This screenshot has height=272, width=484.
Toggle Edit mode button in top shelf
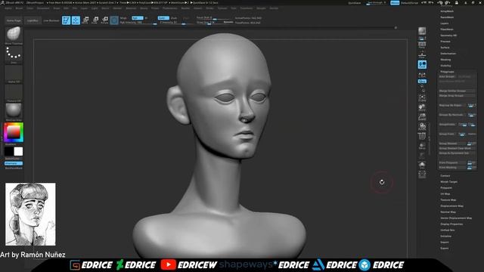tap(66, 20)
